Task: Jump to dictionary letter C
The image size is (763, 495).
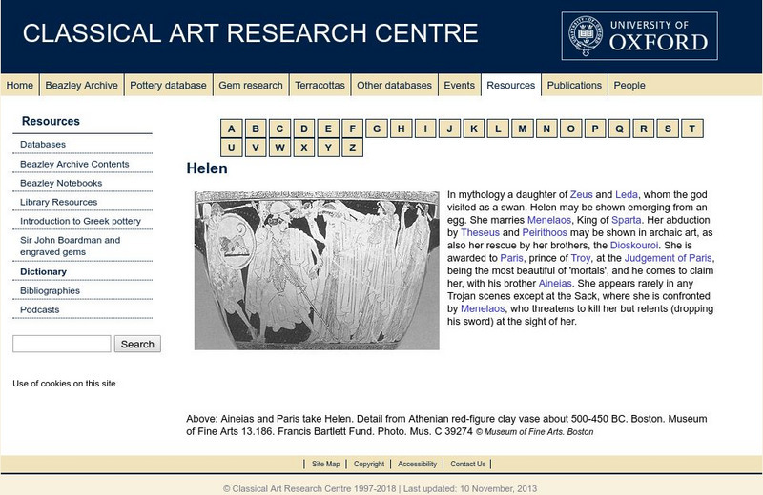Action: coord(279,129)
